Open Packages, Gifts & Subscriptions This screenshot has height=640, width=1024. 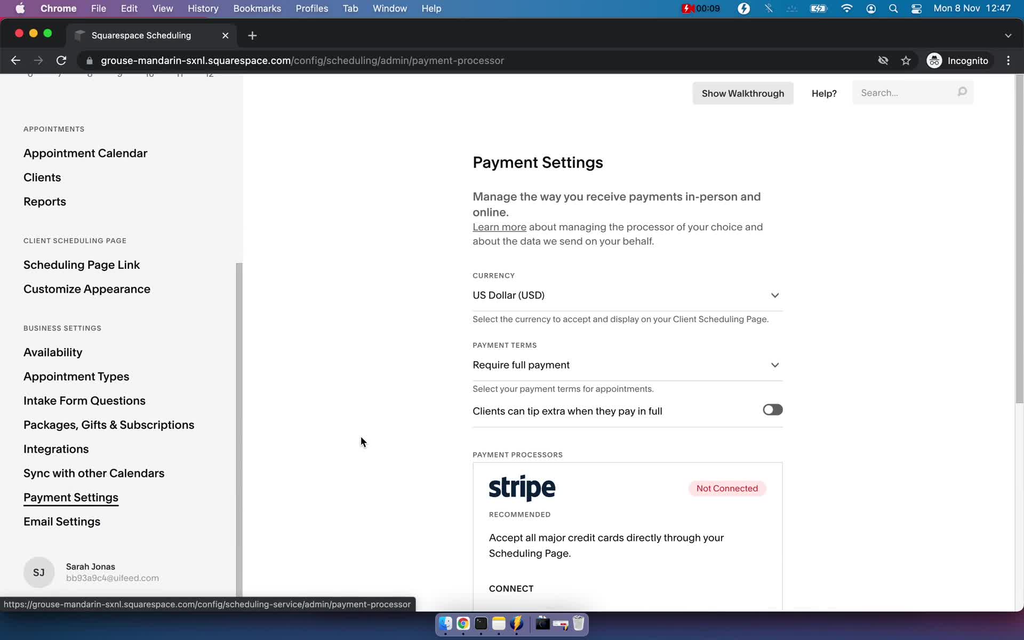tap(109, 425)
